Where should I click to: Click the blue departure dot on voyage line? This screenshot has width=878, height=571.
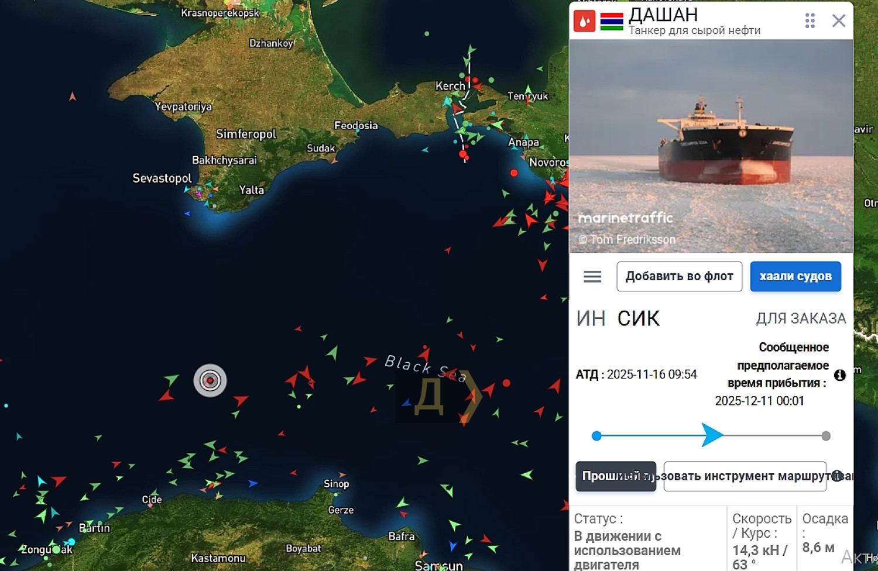pyautogui.click(x=596, y=436)
